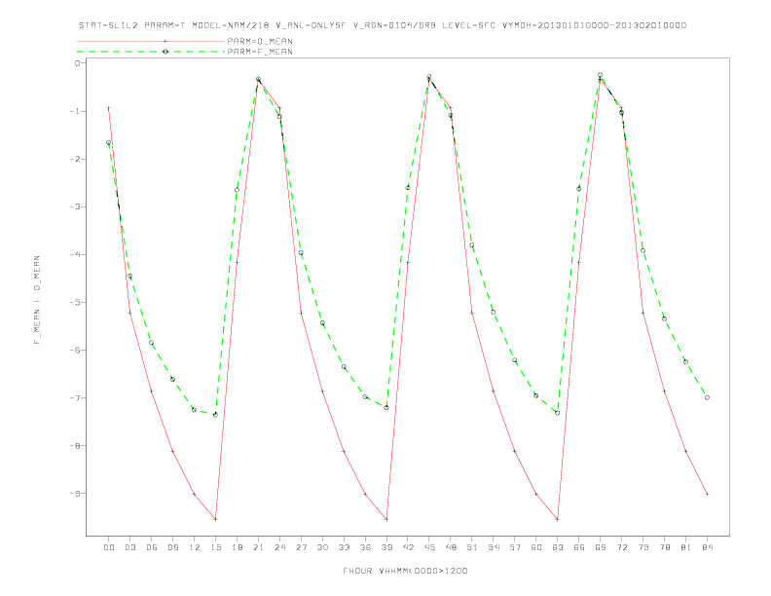This screenshot has height=596, width=771.
Task: Click x-axis tick label 72
Action: tap(621, 547)
